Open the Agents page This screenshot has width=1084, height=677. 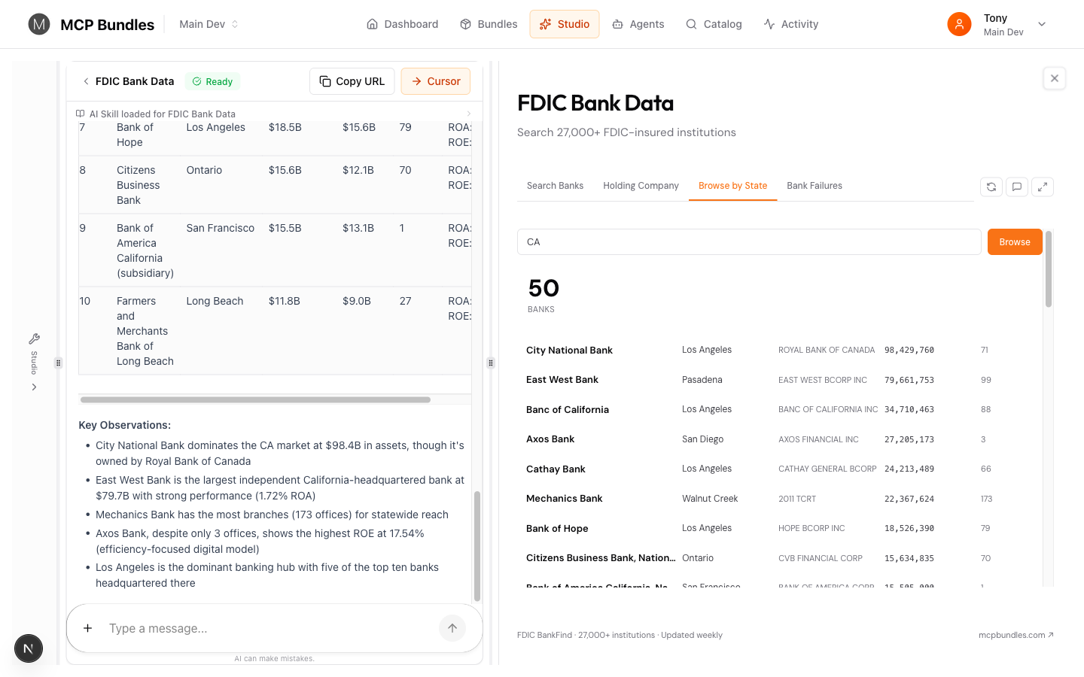click(638, 24)
